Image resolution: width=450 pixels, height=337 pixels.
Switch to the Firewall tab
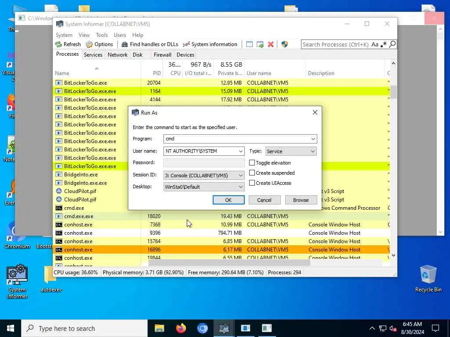pyautogui.click(x=163, y=55)
